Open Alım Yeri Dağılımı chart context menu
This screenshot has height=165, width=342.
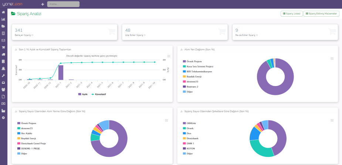[332, 58]
